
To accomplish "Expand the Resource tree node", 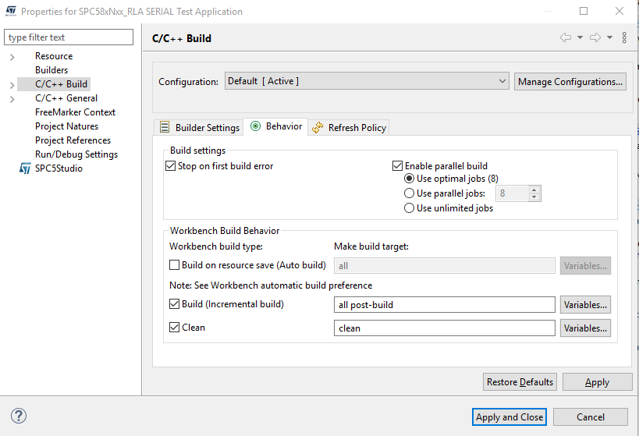I will tap(12, 57).
